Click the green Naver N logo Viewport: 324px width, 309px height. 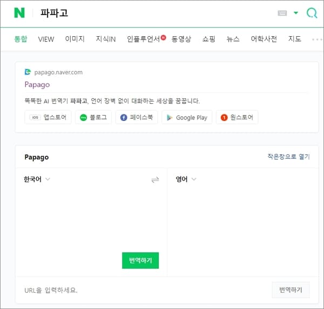coord(19,13)
